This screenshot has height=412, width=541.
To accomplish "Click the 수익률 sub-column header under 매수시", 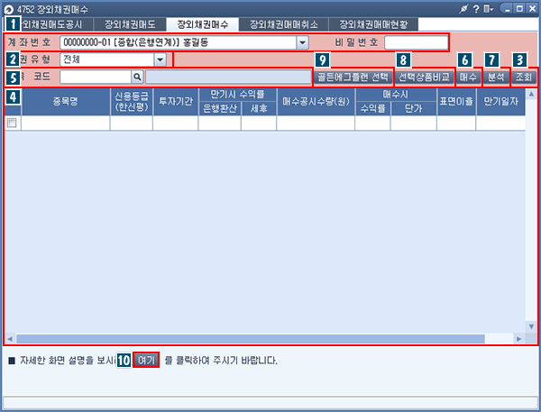I will tap(373, 109).
